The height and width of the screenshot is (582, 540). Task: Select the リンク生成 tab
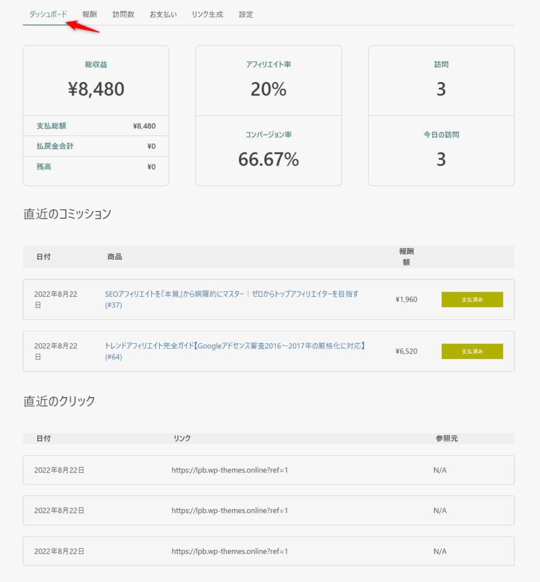207,14
